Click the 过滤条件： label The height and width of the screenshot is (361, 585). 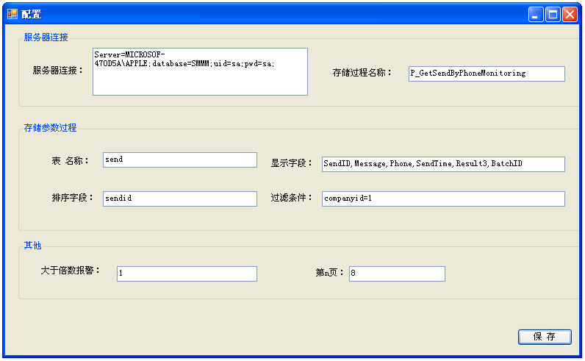click(291, 198)
